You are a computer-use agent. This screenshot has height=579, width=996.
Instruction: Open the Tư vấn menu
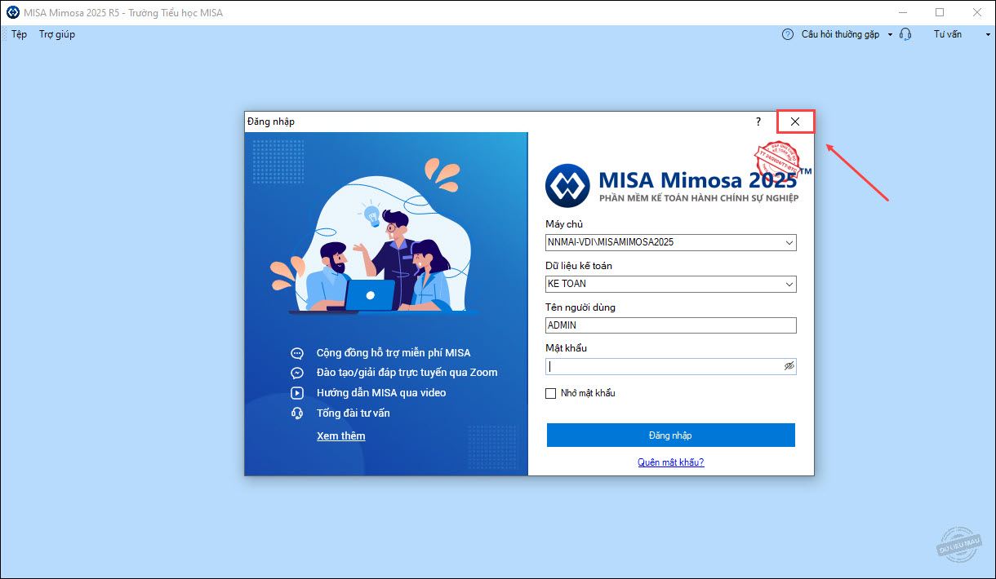tap(948, 34)
